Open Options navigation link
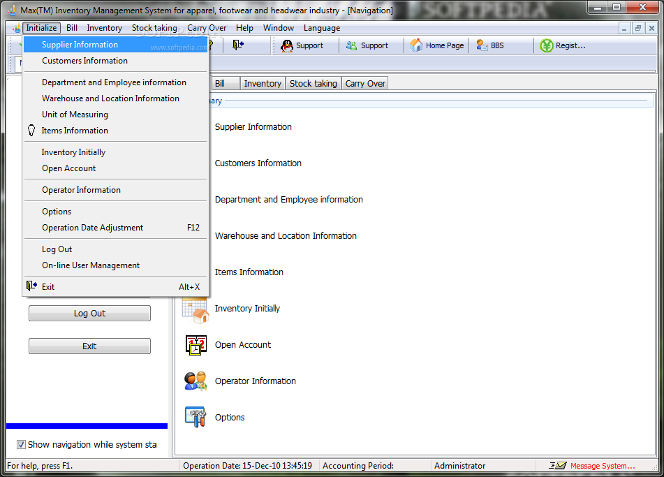The width and height of the screenshot is (664, 477). tap(230, 417)
